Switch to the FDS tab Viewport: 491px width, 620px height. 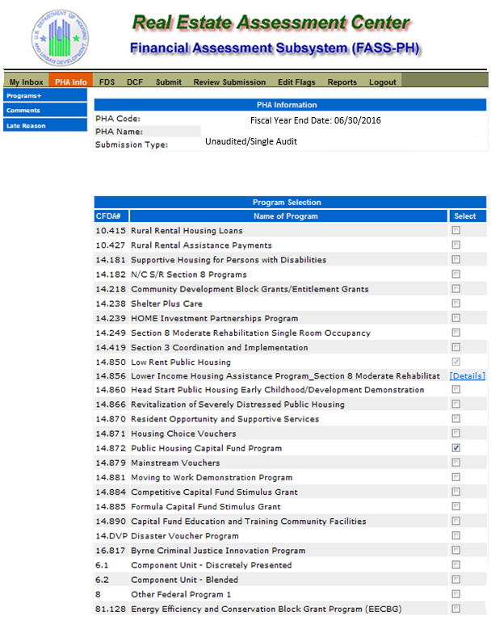(x=107, y=82)
